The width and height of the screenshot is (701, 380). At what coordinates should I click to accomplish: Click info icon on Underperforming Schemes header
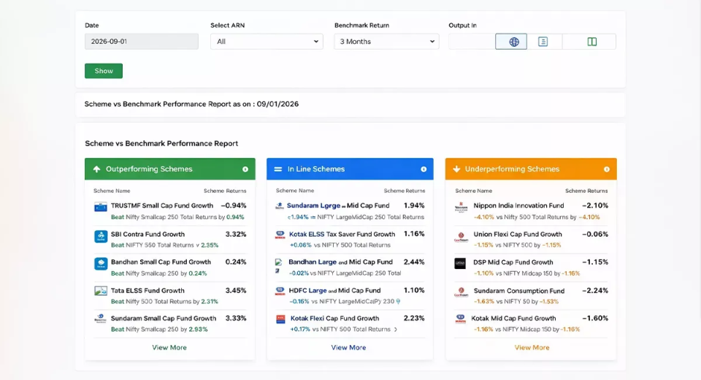coord(607,170)
